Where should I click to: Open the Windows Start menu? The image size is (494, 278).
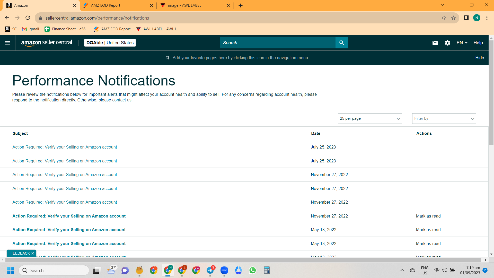(11, 270)
